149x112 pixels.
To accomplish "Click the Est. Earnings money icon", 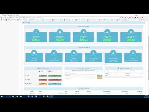I will pos(74,53).
